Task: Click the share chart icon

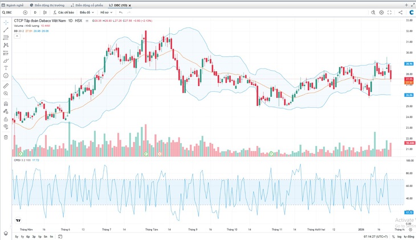Action: (x=401, y=13)
